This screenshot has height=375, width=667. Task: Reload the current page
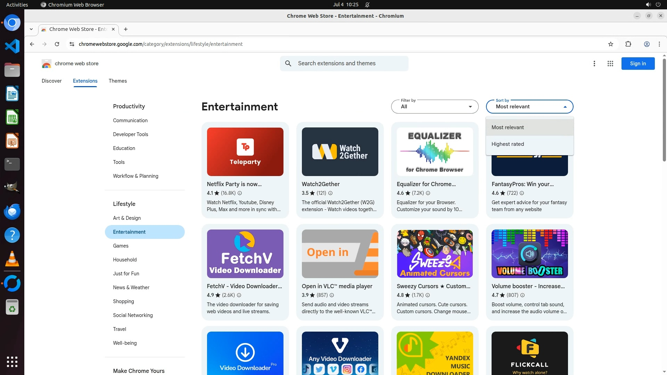pos(57,44)
